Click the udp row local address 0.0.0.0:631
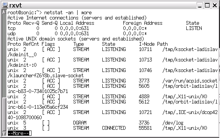This screenshot has width=220, height=138. [x=75, y=33]
